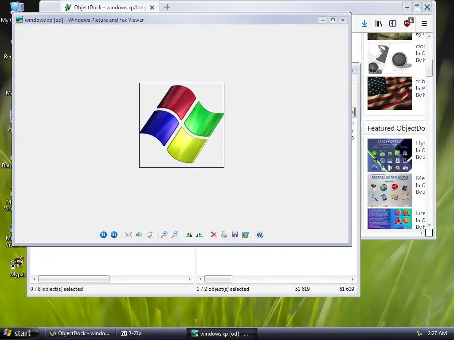Open the Mypal desktop shortcut
This screenshot has width=454, height=340.
coord(17,267)
